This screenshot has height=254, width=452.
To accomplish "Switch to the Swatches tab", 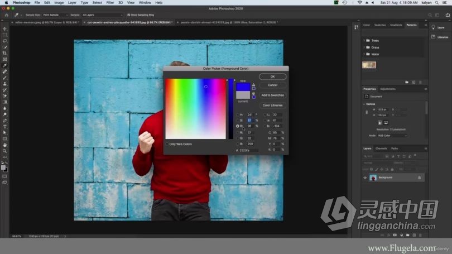I will 379,25.
